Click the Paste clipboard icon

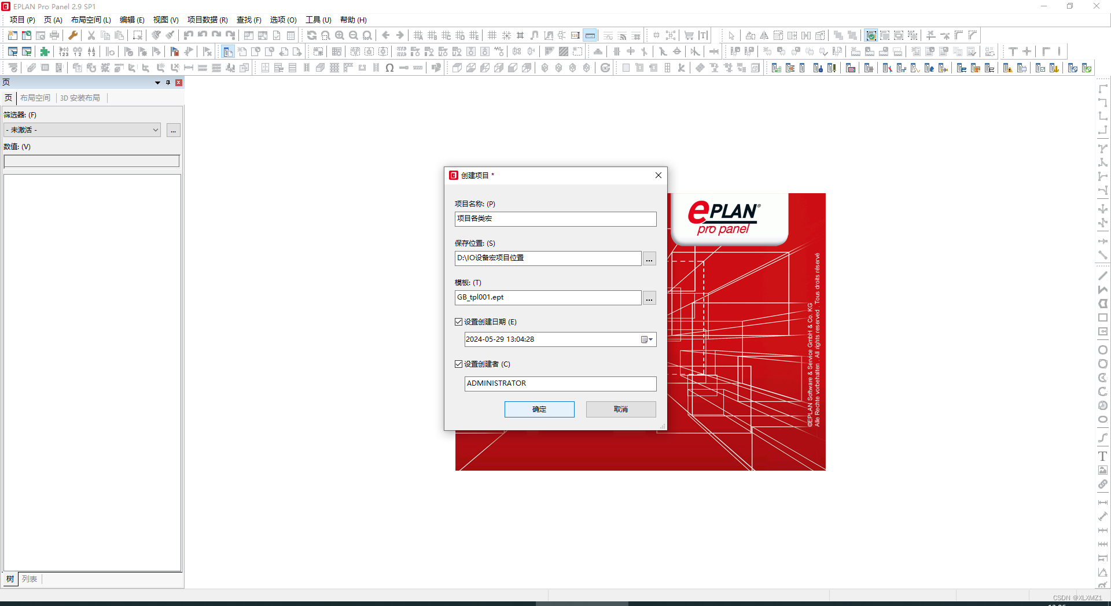pos(119,35)
